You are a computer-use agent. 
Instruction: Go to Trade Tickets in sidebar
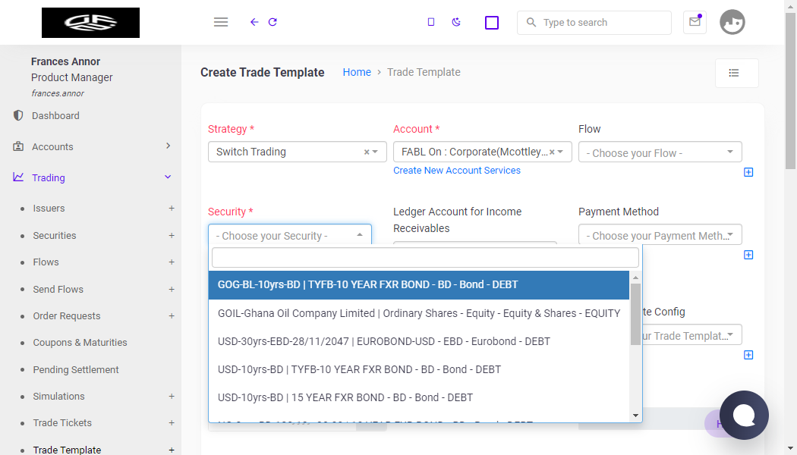62,423
